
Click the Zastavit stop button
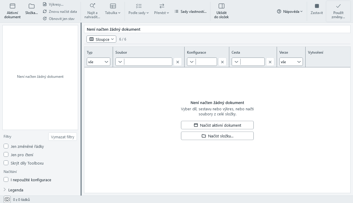[317, 9]
